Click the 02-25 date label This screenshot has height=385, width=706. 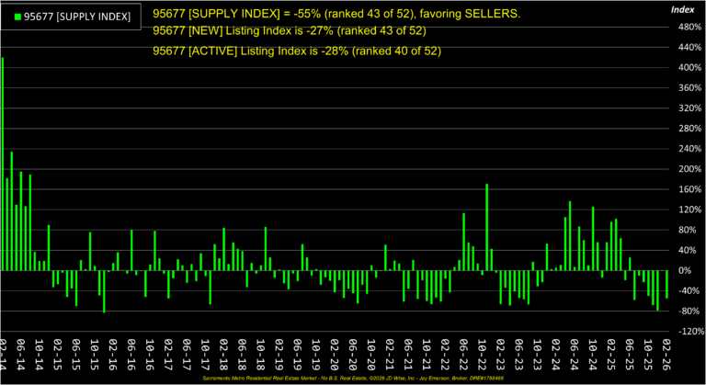611,355
